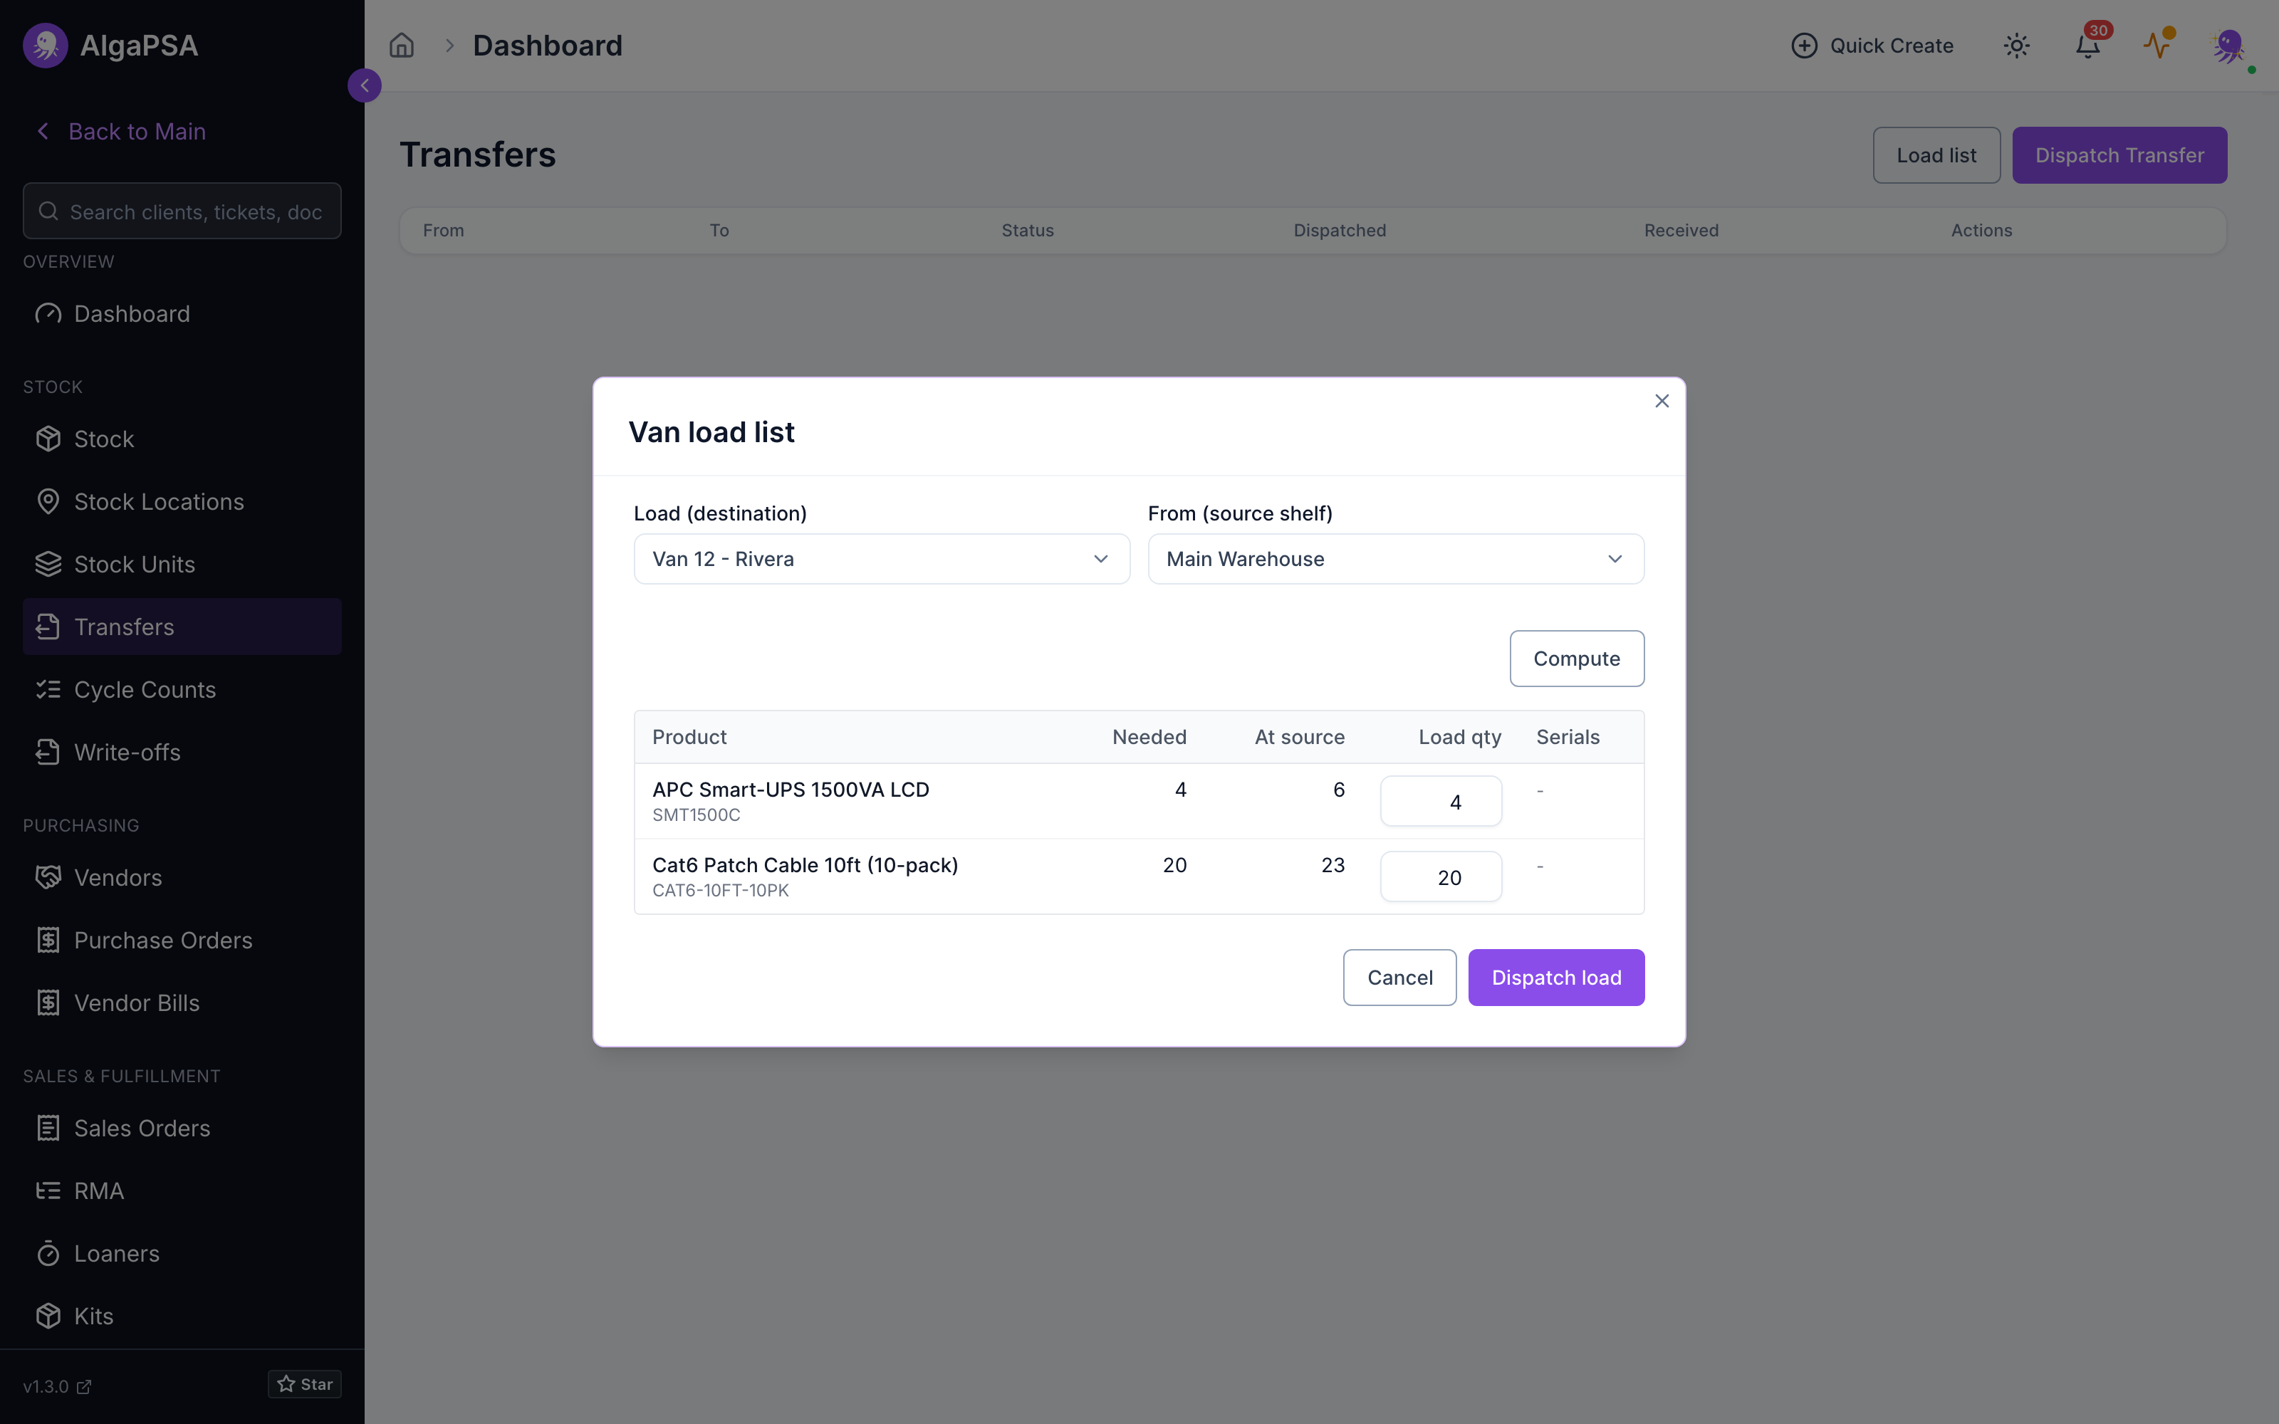
Task: Click the home breadcrumb icon
Action: pyautogui.click(x=401, y=45)
